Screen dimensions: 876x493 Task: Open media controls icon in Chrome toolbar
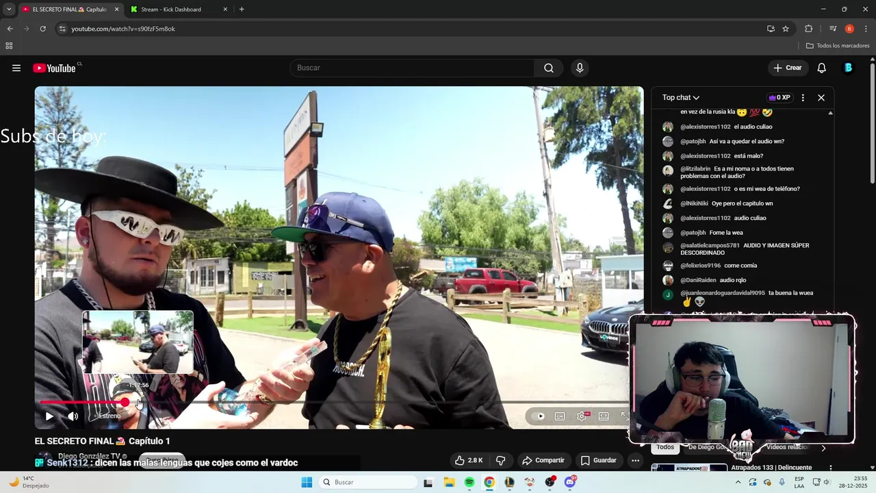click(x=833, y=29)
